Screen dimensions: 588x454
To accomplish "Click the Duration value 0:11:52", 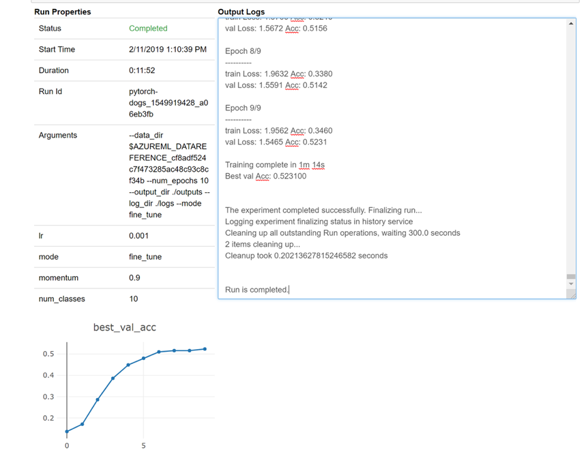I will coord(142,70).
